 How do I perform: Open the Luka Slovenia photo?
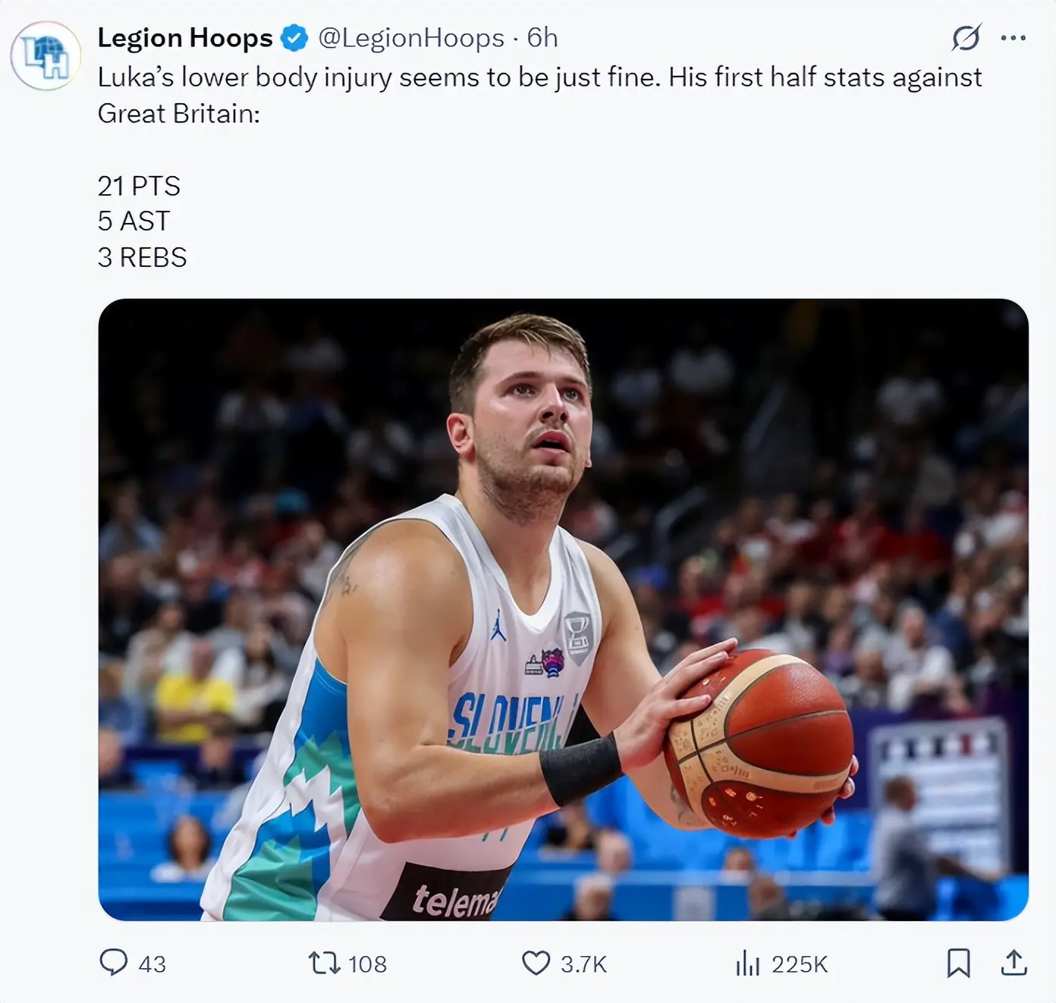pyautogui.click(x=563, y=609)
